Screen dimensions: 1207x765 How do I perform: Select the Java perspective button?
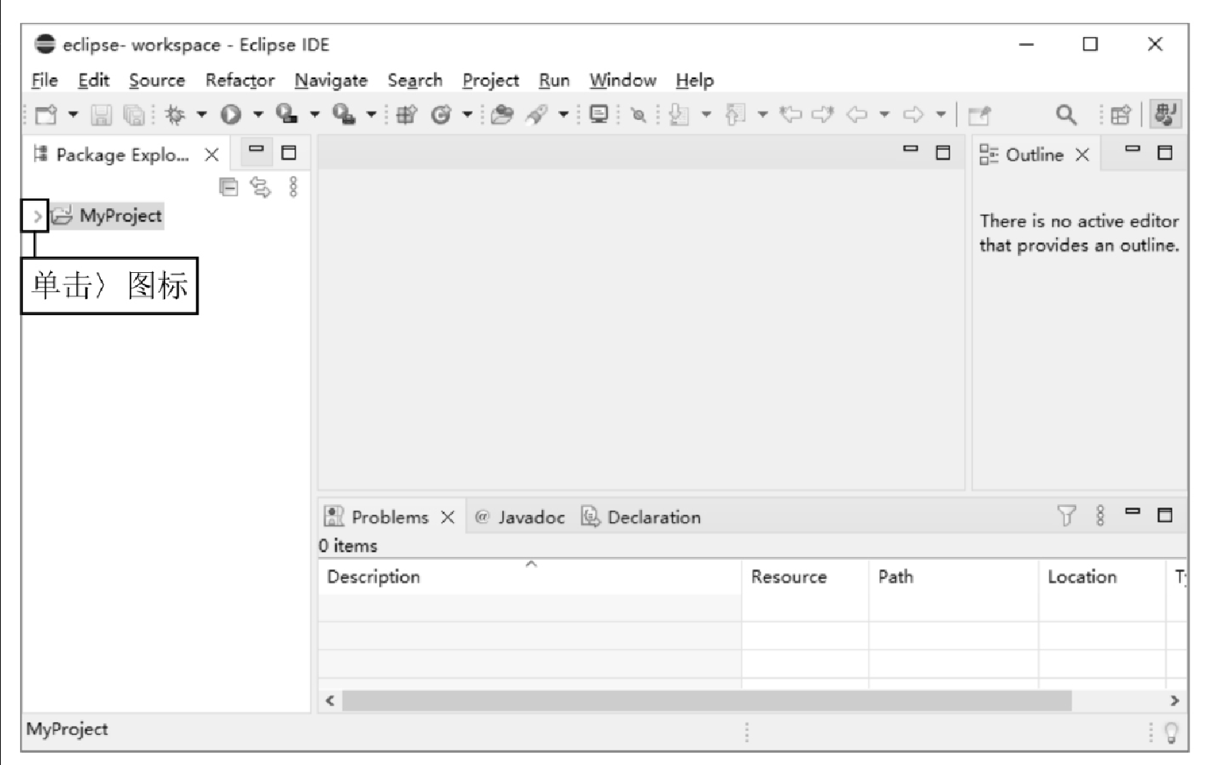(1165, 114)
